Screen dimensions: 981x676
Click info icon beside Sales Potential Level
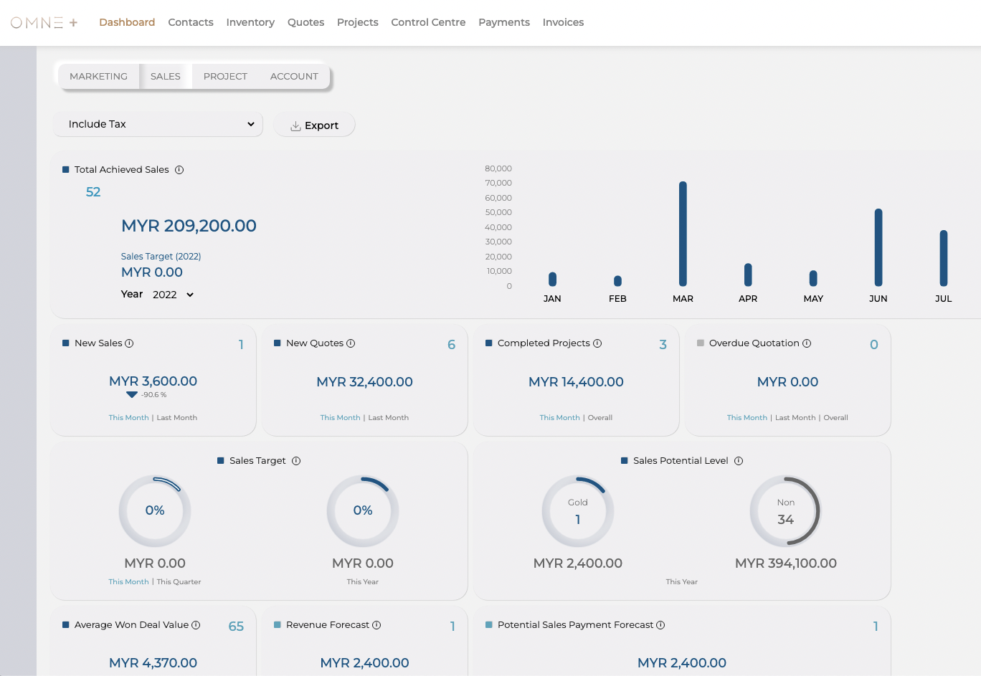coord(739,461)
